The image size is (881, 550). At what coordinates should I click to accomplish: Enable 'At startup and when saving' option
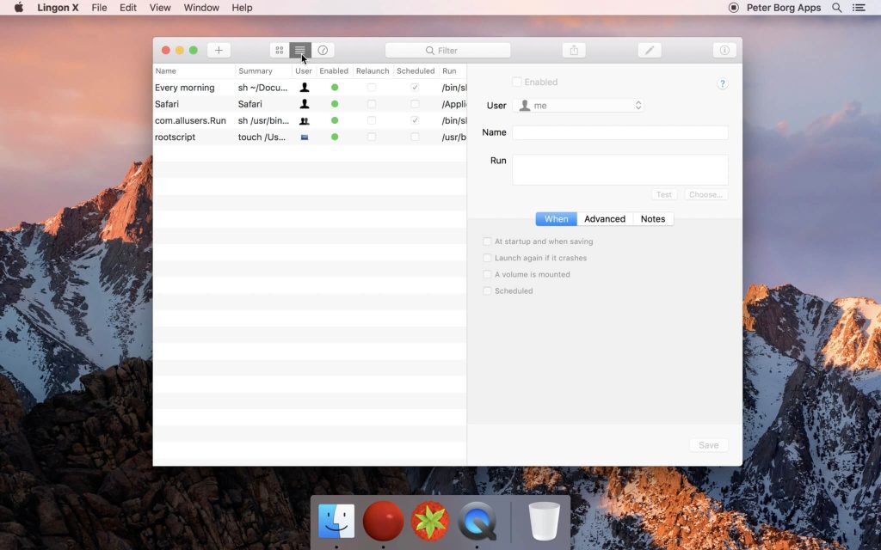coord(488,241)
